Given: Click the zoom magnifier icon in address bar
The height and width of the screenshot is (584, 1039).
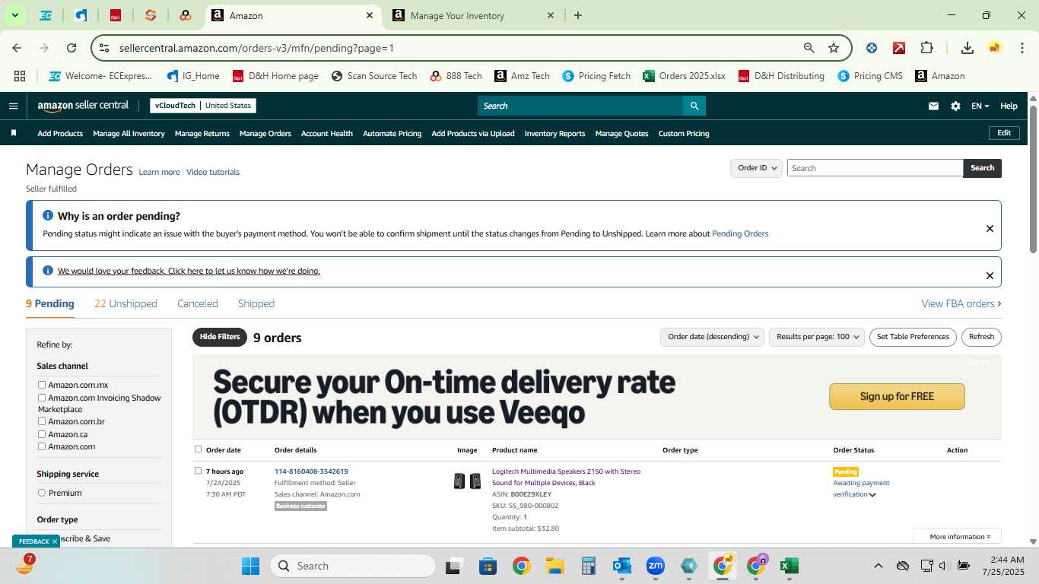Looking at the screenshot, I should click(x=809, y=48).
